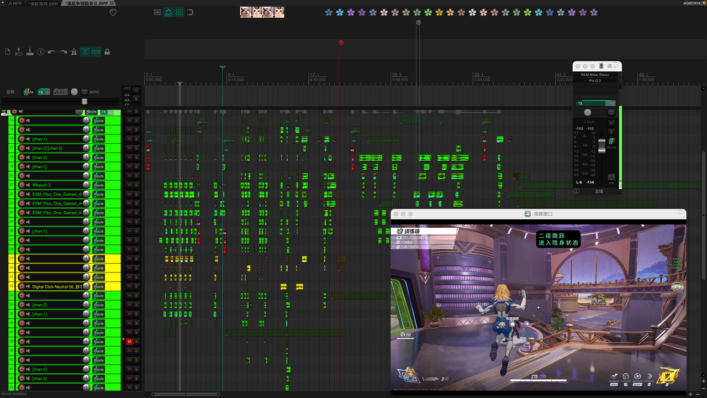Click the volume knob on track 14
707x398 pixels.
pos(86,121)
